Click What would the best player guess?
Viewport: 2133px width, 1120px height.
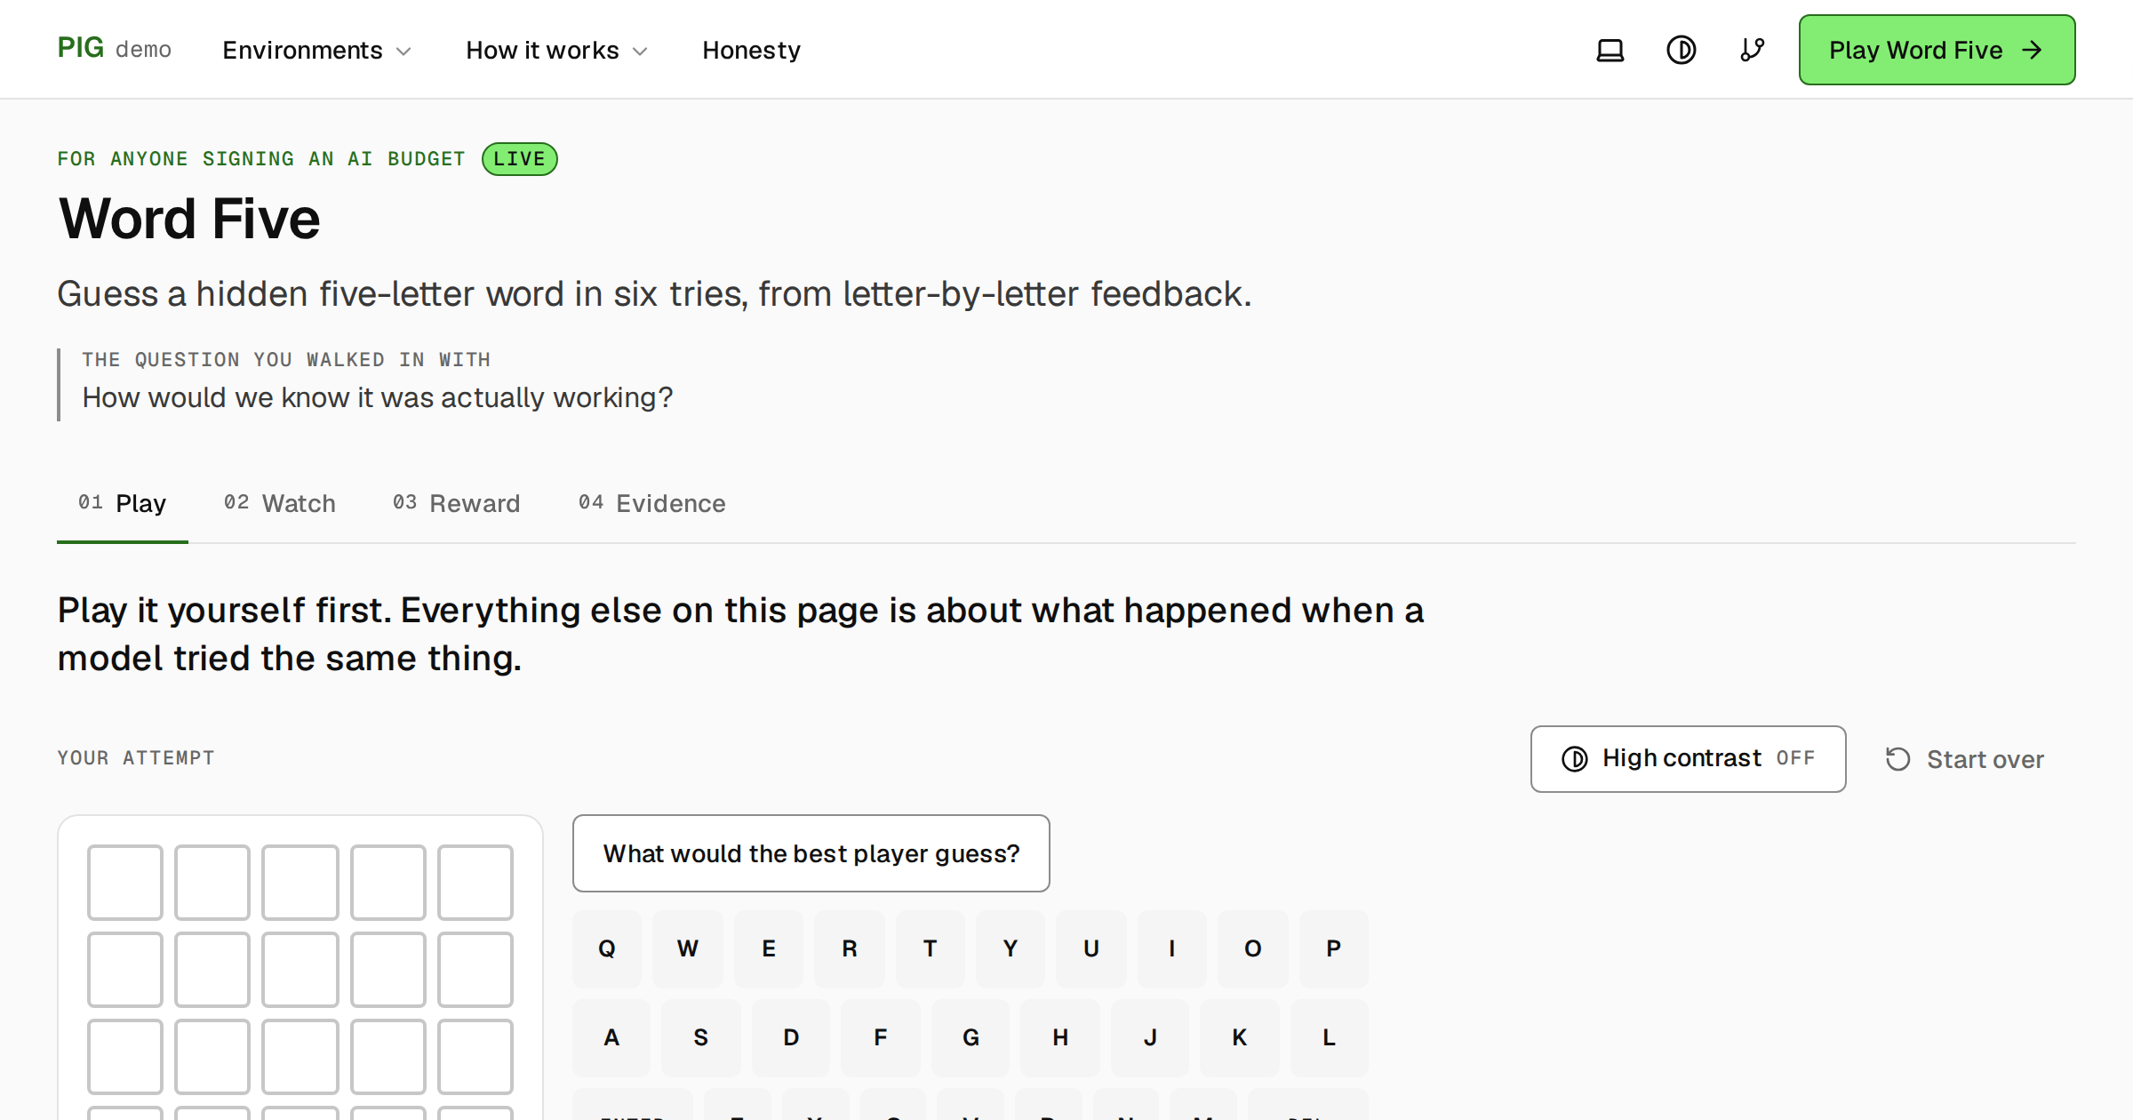811,853
